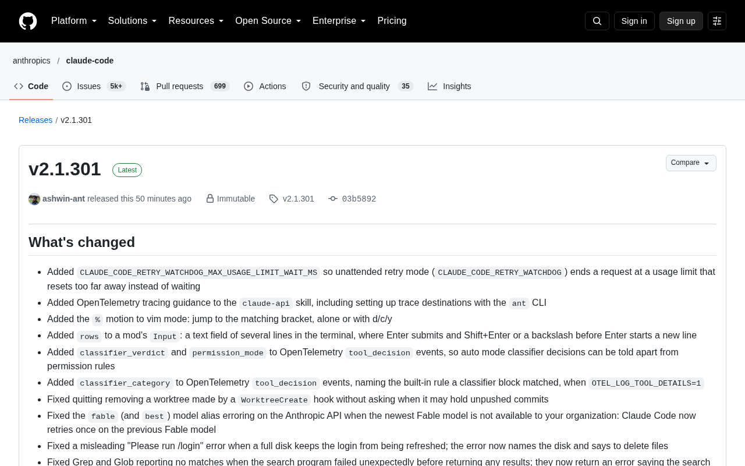Click the Latest release badge
The height and width of the screenshot is (466, 745).
coord(127,170)
